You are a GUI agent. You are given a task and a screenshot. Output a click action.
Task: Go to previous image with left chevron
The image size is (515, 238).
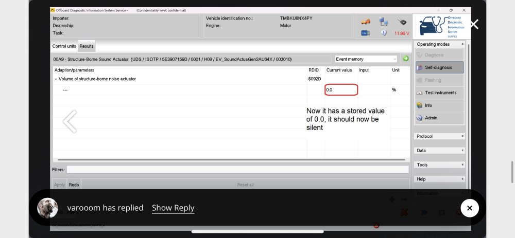[70, 121]
